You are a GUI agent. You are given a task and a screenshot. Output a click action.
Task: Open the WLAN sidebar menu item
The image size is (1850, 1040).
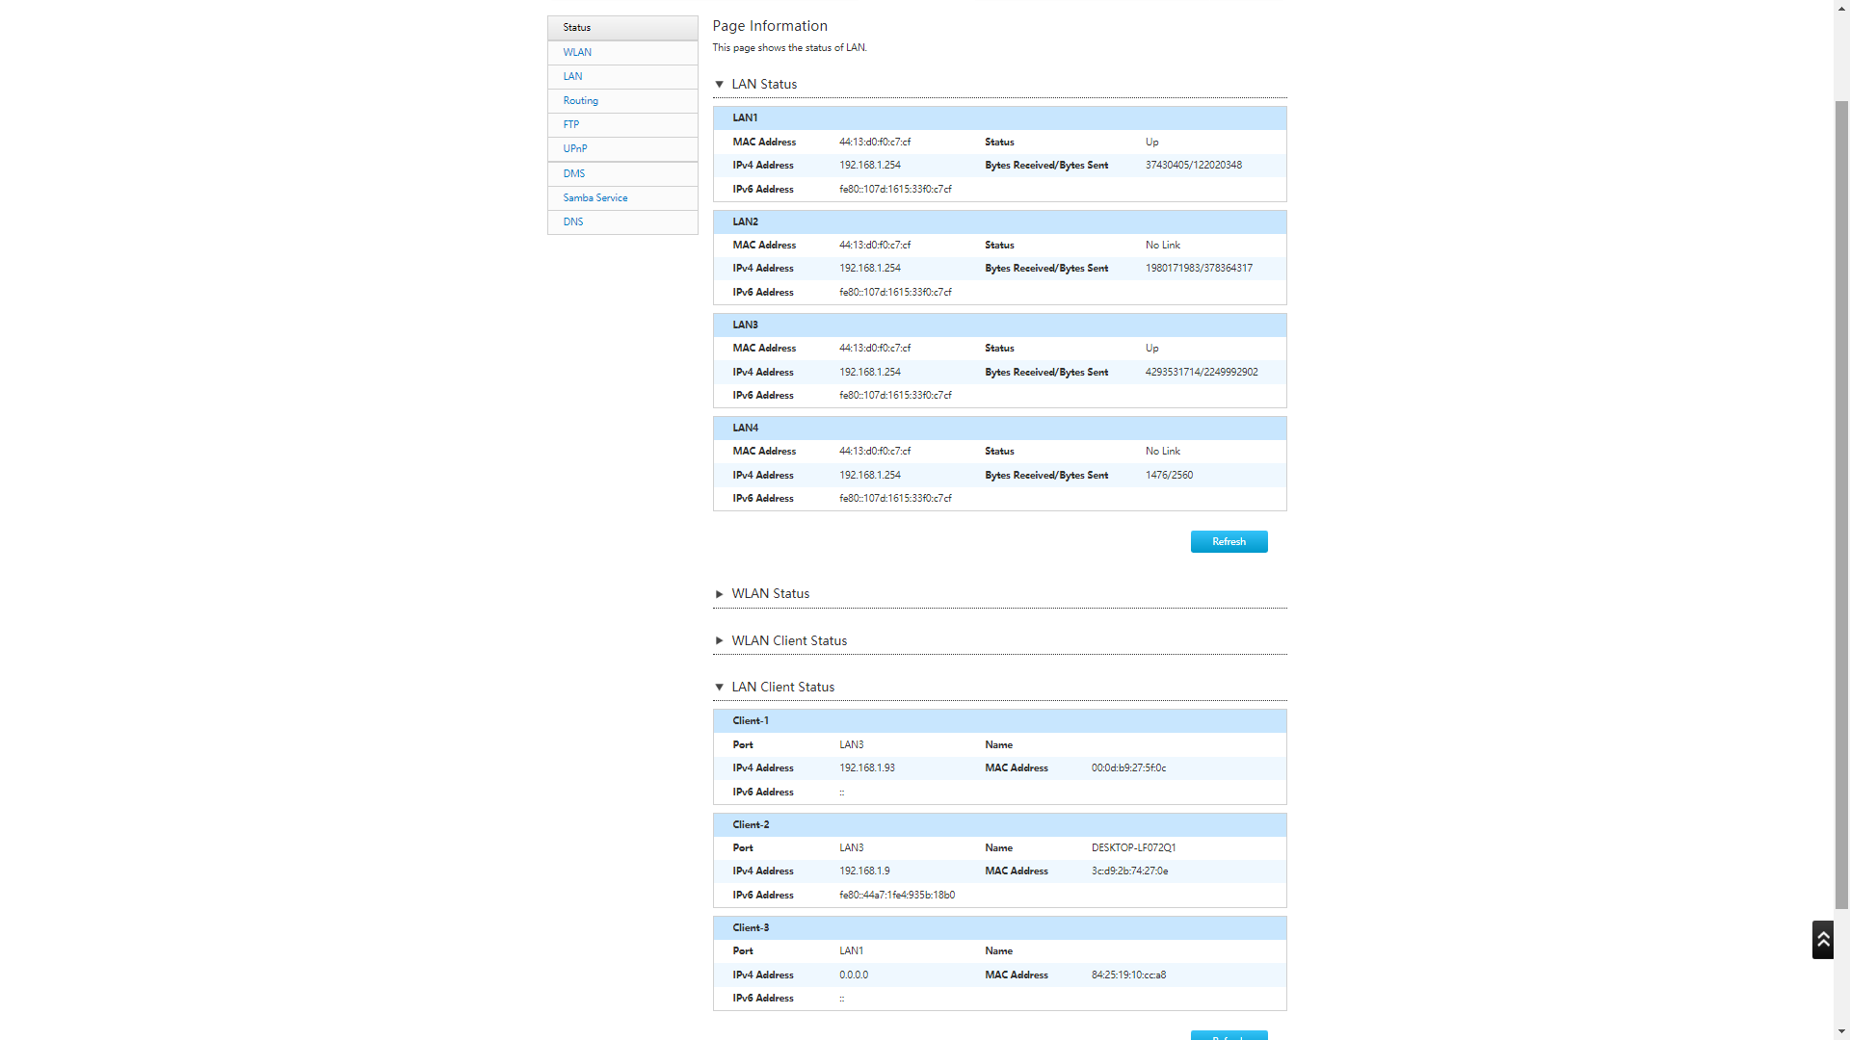pos(577,53)
